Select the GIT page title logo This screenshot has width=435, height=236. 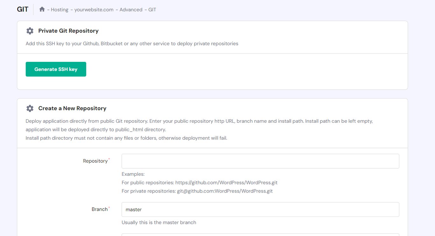(x=22, y=9)
